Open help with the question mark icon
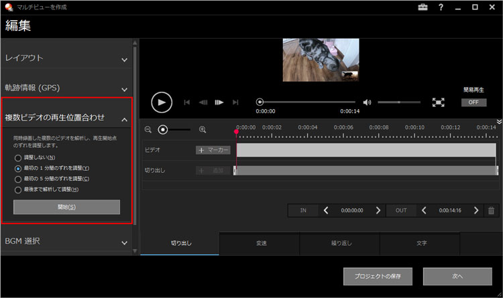This screenshot has width=503, height=298. [441, 7]
